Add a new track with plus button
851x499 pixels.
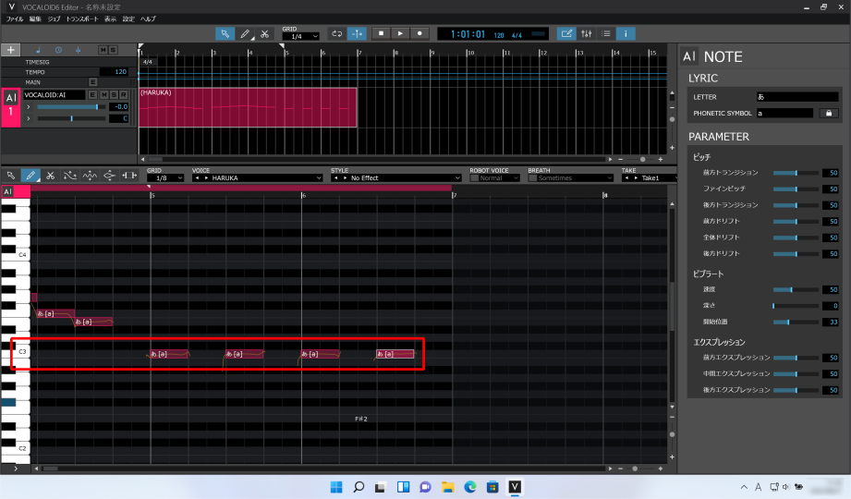click(x=10, y=50)
